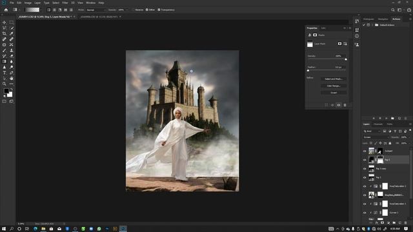Toggle the Reverse checkbox
The image size is (413, 232).
134,10
